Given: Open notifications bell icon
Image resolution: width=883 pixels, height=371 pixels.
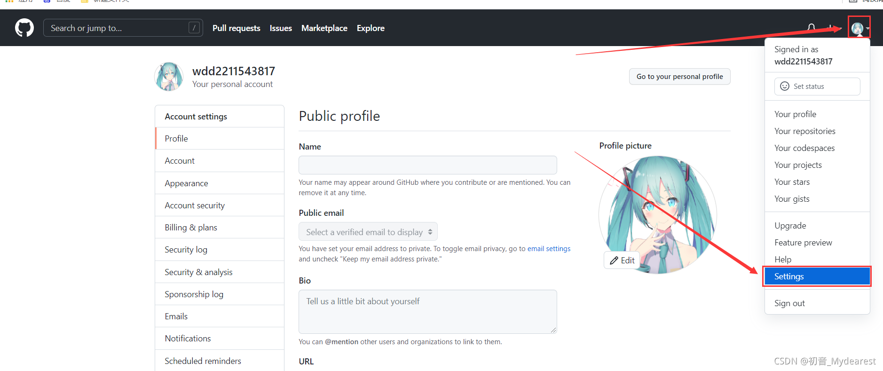Looking at the screenshot, I should coord(811,28).
